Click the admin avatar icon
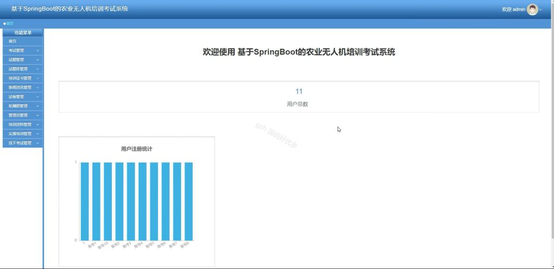Screen dimensions: 554x269 pos(532,10)
